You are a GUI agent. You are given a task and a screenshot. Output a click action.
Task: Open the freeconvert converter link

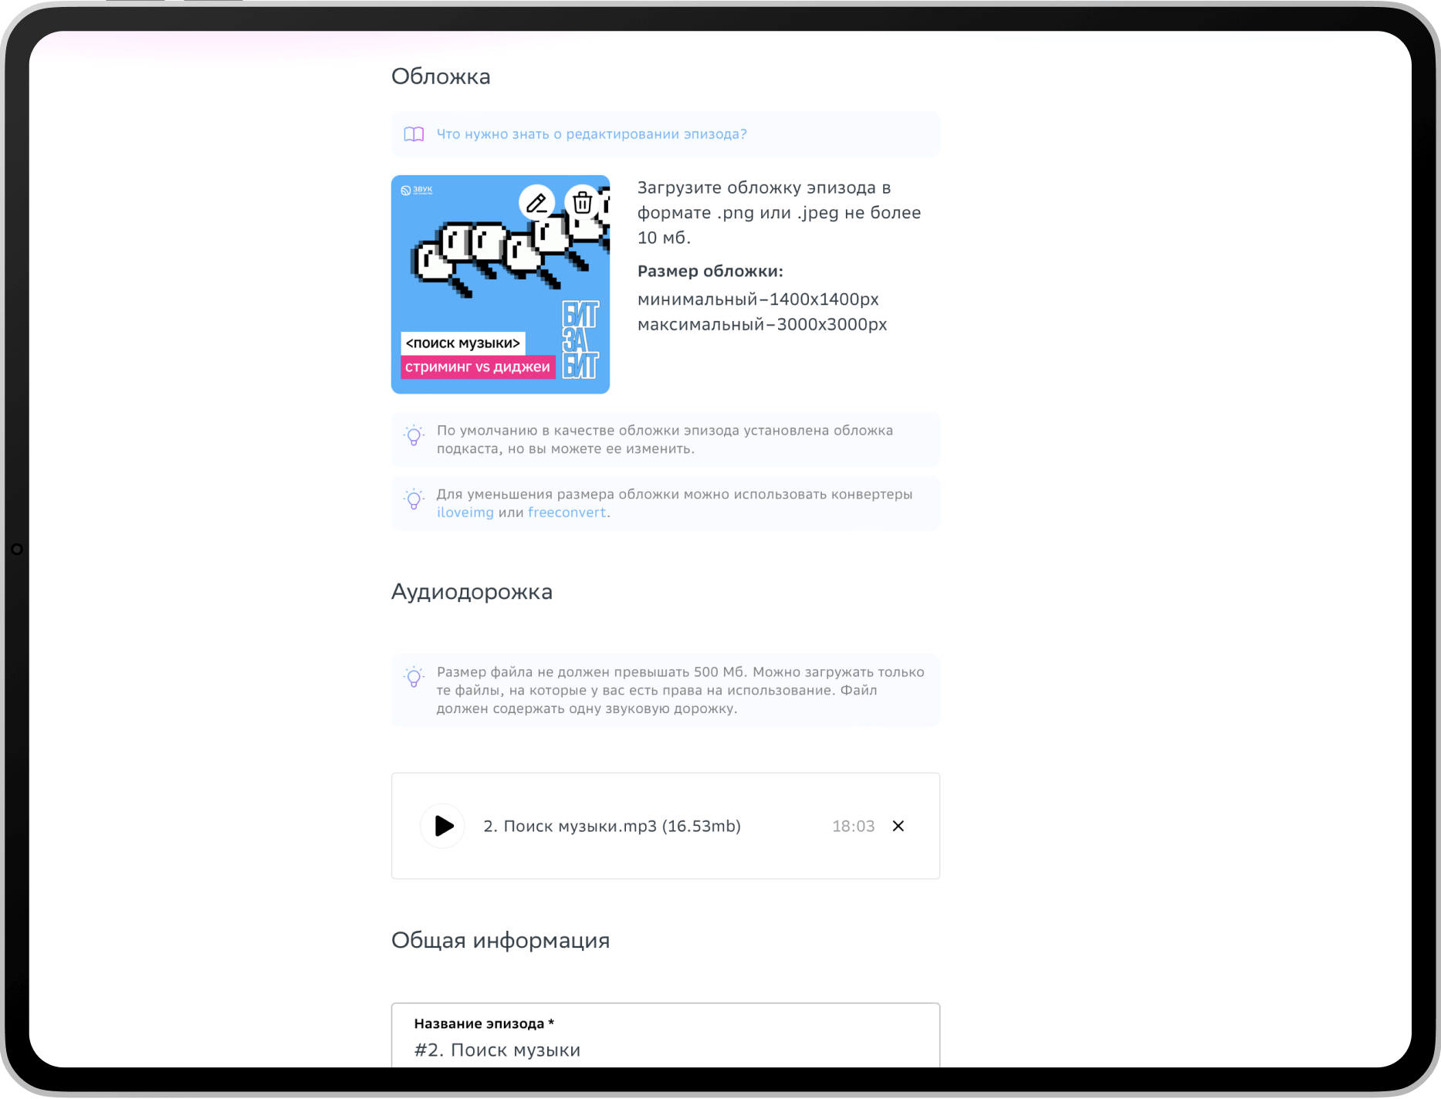(567, 512)
